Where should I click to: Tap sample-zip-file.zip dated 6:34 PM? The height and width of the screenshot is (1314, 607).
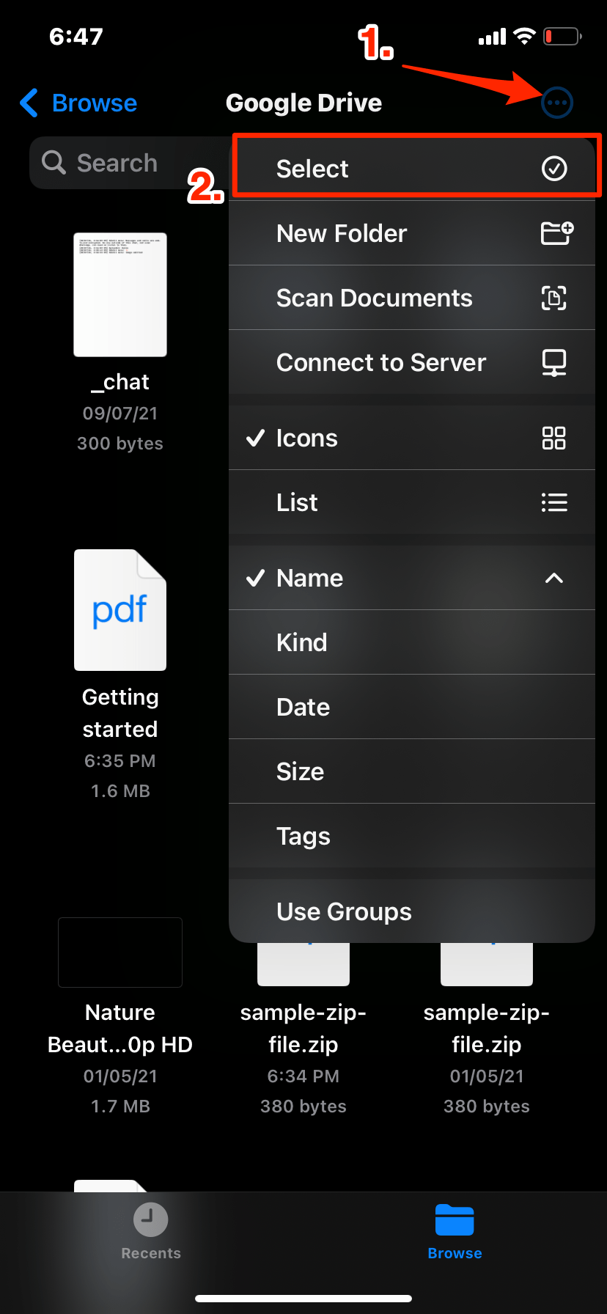(x=303, y=1028)
